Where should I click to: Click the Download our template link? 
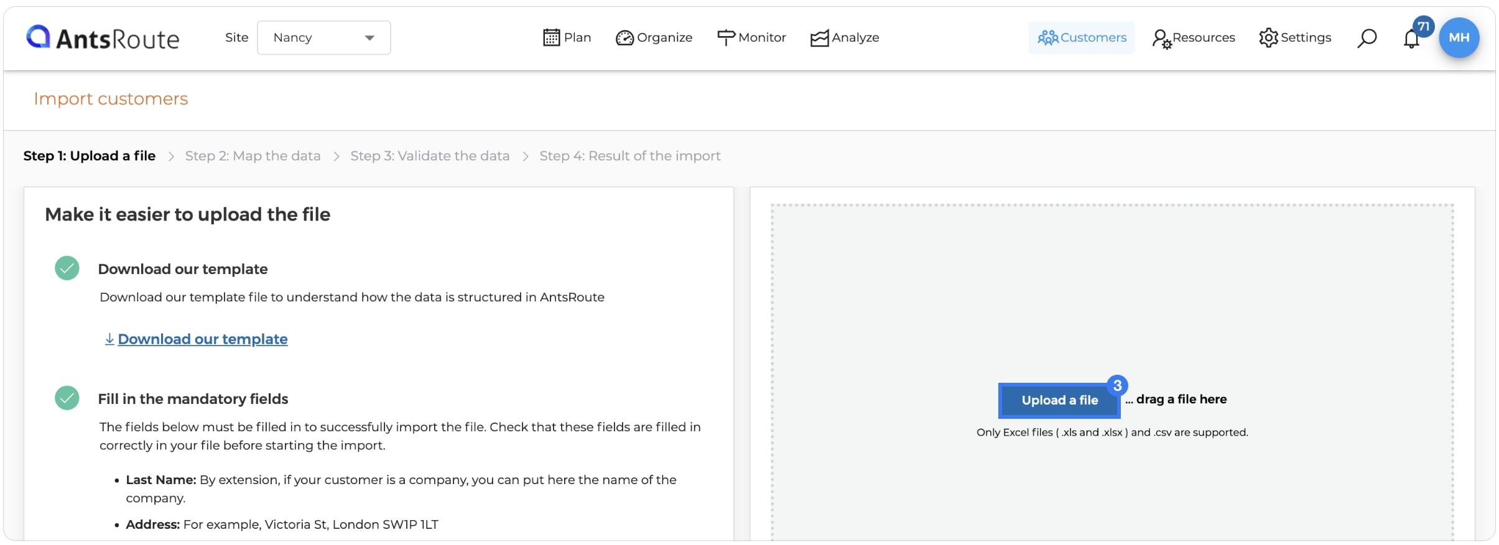pyautogui.click(x=203, y=339)
